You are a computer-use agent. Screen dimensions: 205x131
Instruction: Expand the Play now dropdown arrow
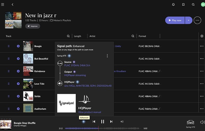189,20
